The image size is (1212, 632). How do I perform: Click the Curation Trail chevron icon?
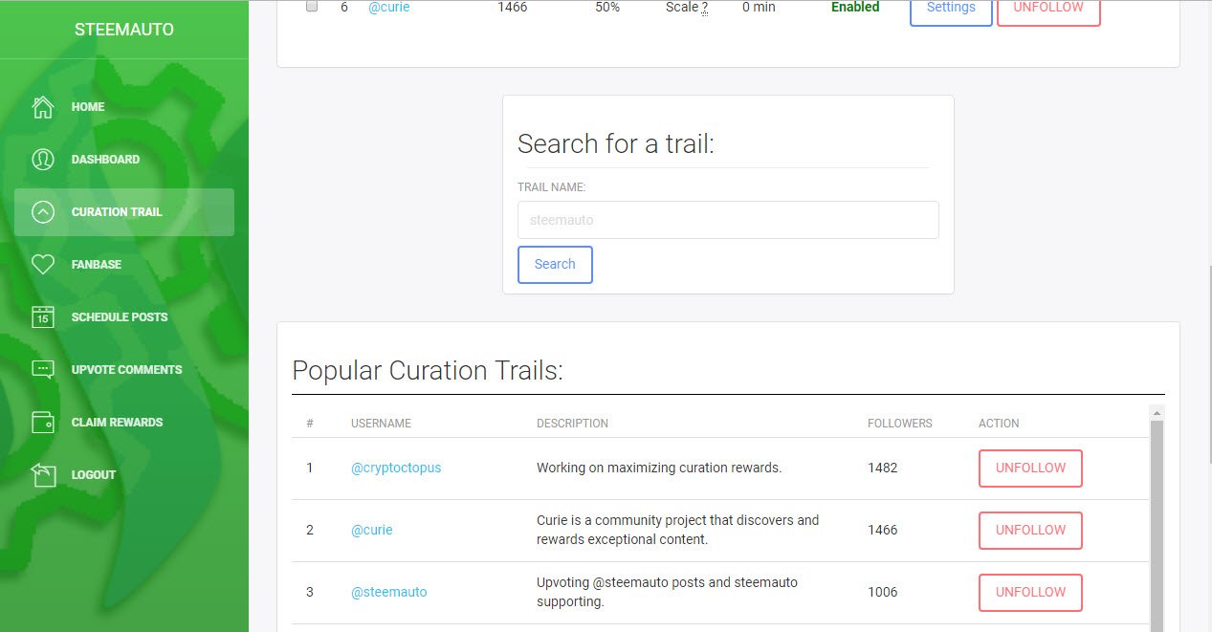[x=43, y=212]
